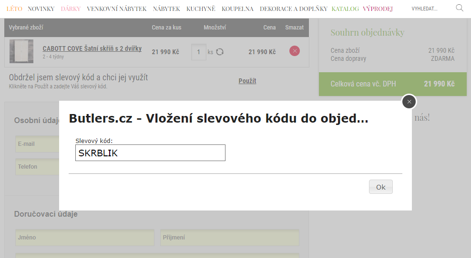Open the NOVINKY menu

tap(41, 9)
